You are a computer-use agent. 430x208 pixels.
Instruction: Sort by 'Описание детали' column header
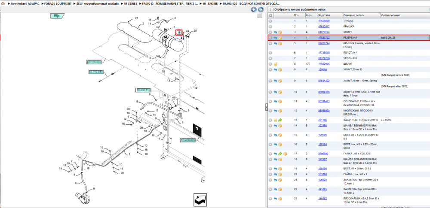(361, 15)
